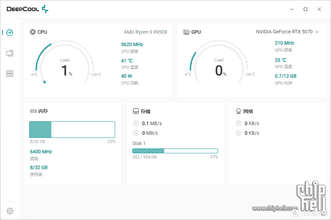
Task: Close the DeepCool window
Action: tap(319, 9)
